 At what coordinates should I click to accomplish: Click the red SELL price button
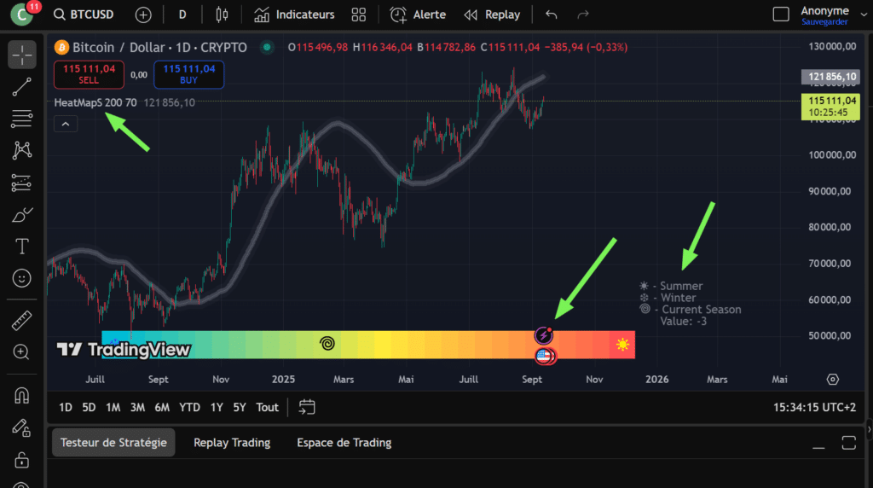click(89, 74)
